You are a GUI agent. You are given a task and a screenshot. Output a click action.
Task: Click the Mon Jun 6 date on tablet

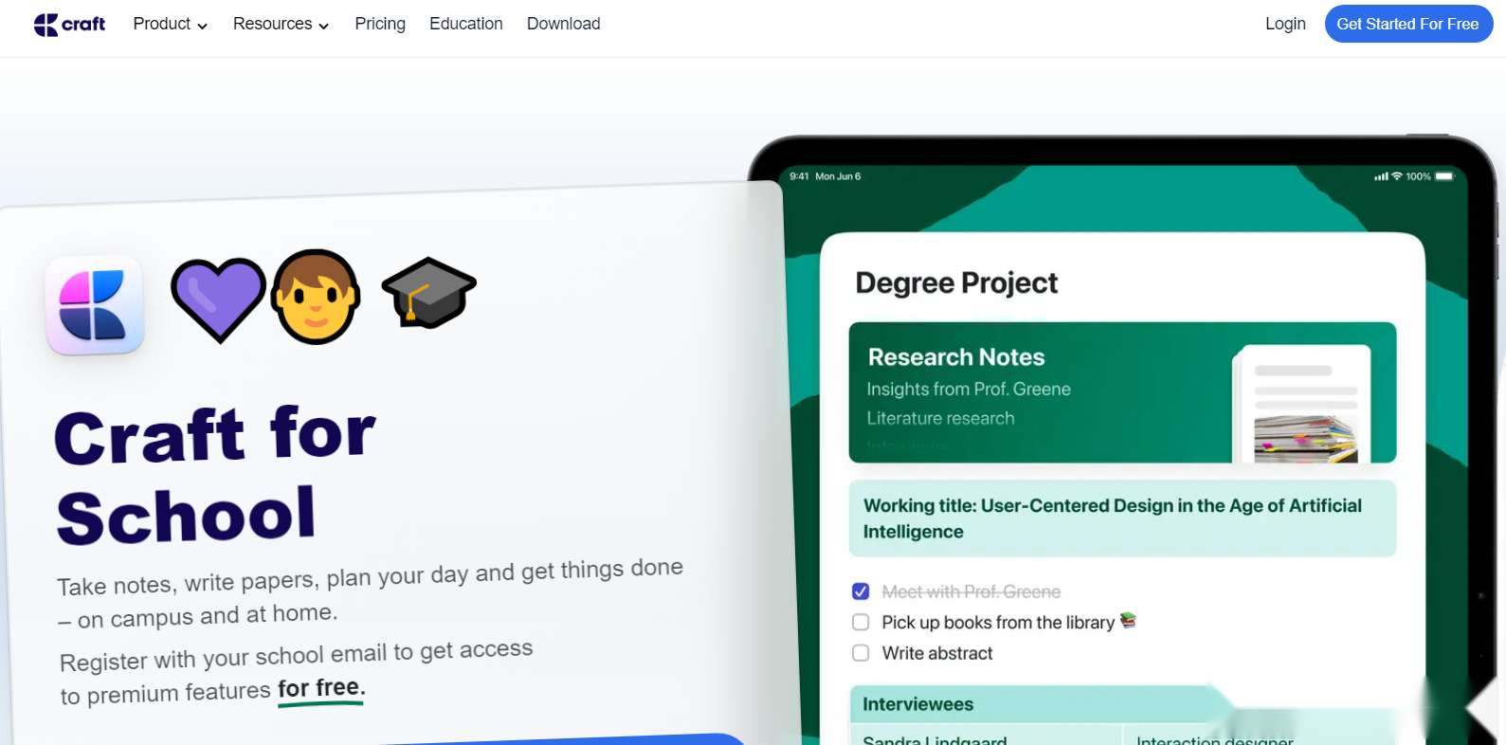point(838,176)
